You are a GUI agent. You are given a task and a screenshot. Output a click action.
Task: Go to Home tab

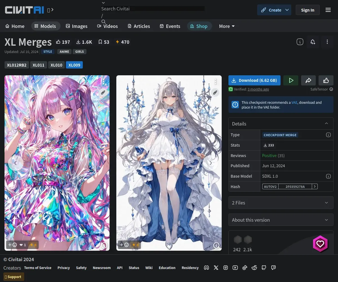point(15,26)
